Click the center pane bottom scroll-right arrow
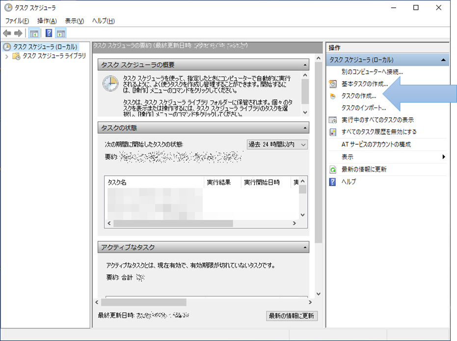Image resolution: width=457 pixels, height=341 pixels. [310, 302]
